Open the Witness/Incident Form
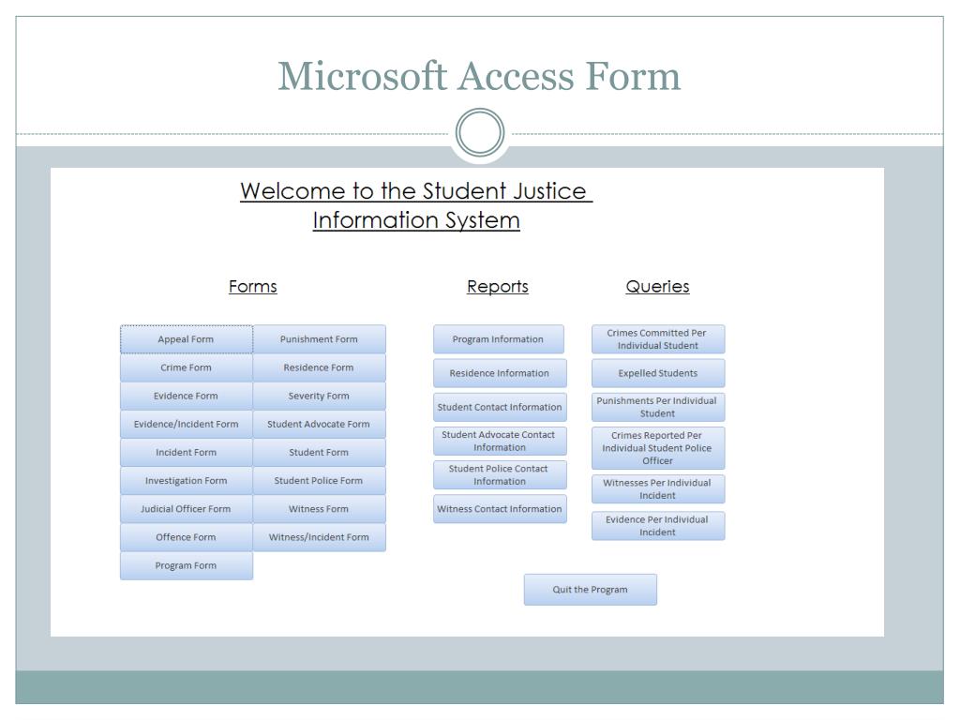Image resolution: width=960 pixels, height=720 pixels. pos(319,537)
